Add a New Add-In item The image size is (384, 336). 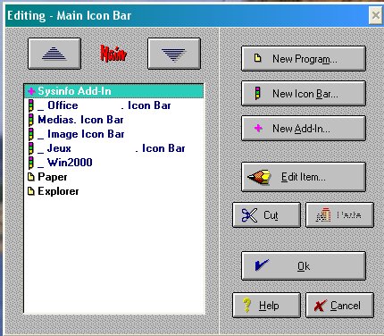(304, 129)
